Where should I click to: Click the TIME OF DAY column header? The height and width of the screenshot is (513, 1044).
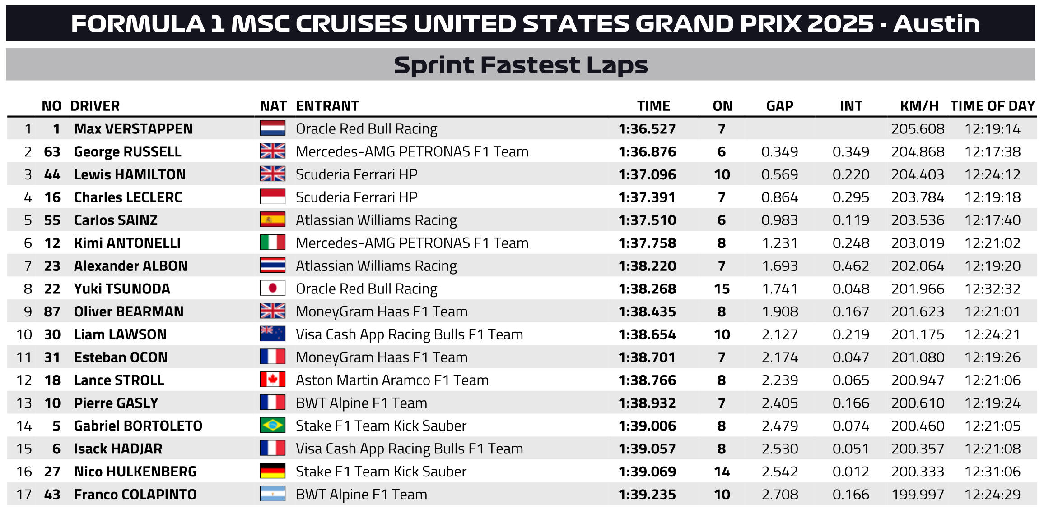[x=993, y=106]
